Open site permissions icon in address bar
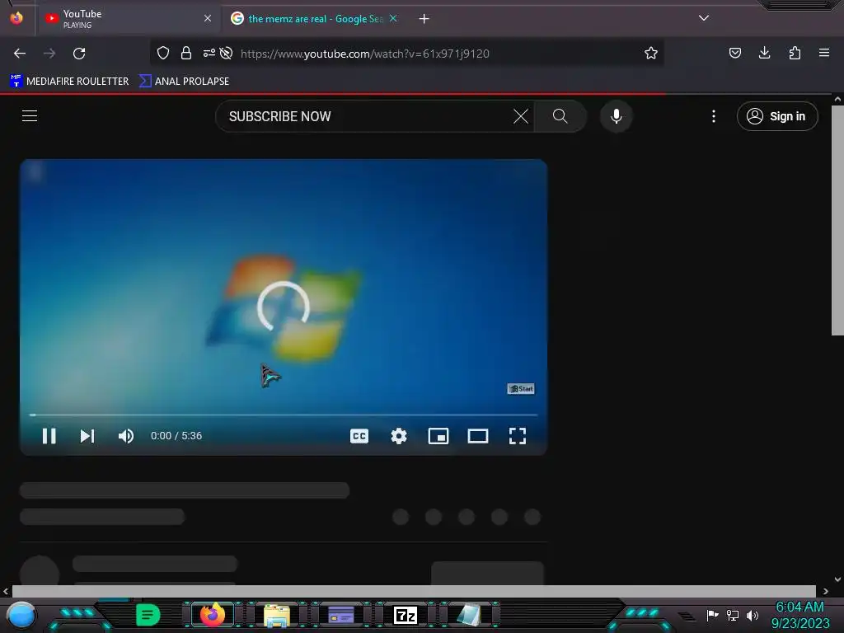The width and height of the screenshot is (844, 633). coord(209,53)
